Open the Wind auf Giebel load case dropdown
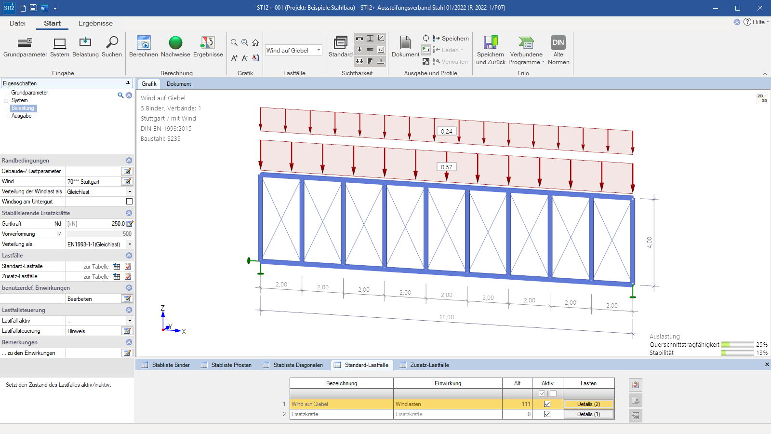The width and height of the screenshot is (771, 434). coord(319,50)
